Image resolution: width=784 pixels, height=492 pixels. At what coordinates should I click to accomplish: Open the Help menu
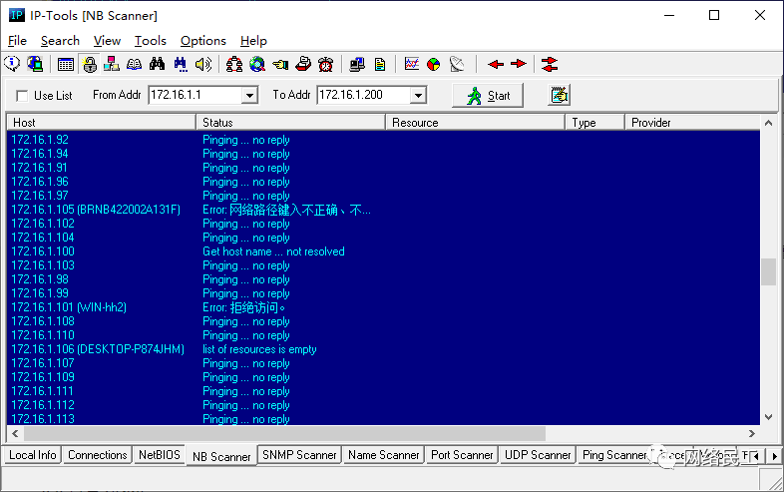coord(253,41)
